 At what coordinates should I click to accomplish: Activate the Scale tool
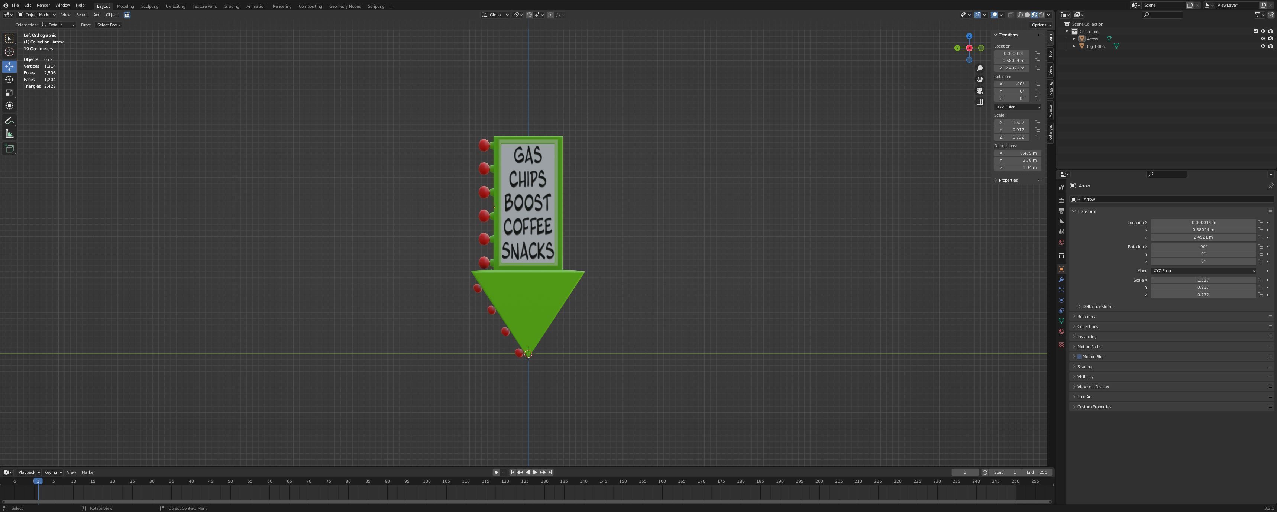pyautogui.click(x=9, y=93)
